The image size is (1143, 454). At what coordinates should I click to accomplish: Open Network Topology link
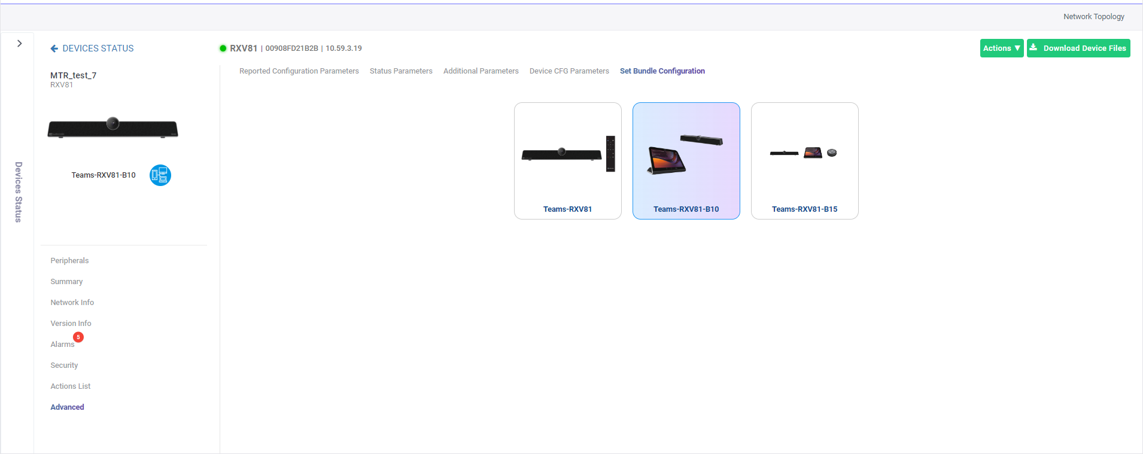point(1093,17)
